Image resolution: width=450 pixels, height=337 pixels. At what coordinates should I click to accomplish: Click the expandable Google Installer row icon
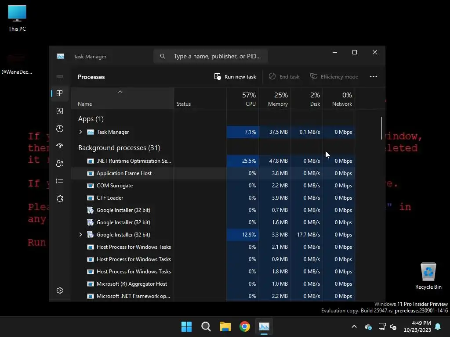click(x=91, y=235)
